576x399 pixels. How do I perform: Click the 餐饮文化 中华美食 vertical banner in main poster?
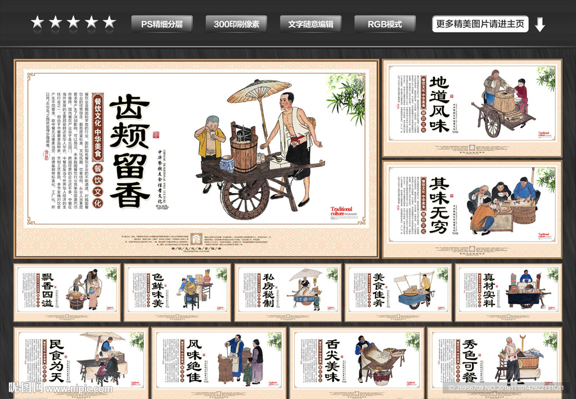click(x=97, y=127)
